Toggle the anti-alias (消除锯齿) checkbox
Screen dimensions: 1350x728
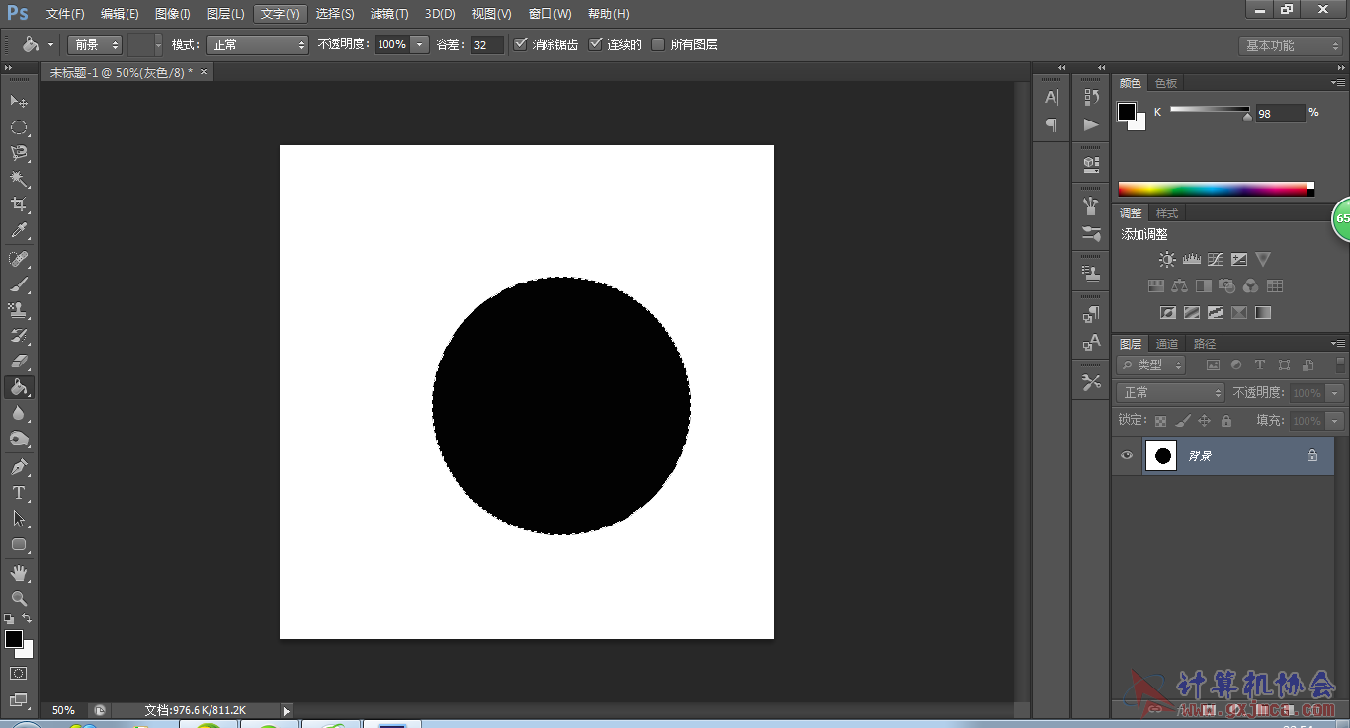coord(521,44)
